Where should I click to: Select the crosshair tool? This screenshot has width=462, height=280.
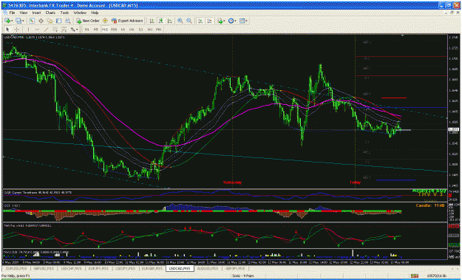17,30
